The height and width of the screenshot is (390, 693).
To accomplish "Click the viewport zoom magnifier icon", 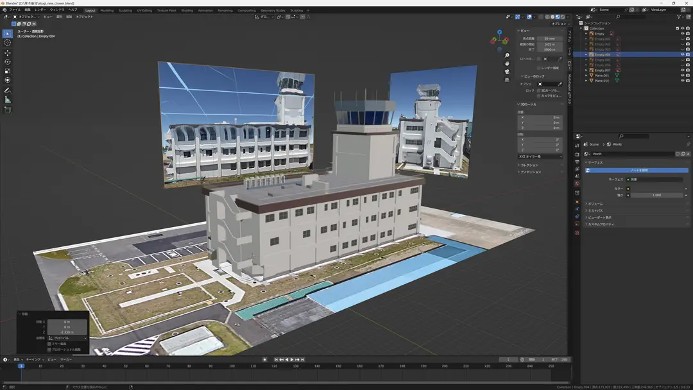I will 507,55.
